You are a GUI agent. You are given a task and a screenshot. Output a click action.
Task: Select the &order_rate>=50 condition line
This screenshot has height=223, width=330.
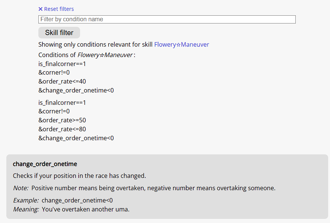point(62,120)
